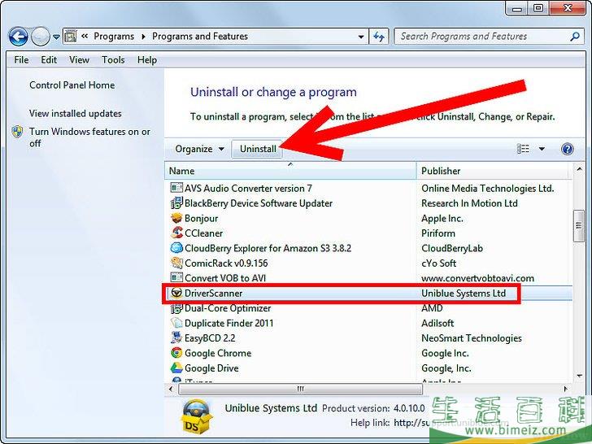Sort by the Name column header
This screenshot has width=592, height=444.
point(290,171)
